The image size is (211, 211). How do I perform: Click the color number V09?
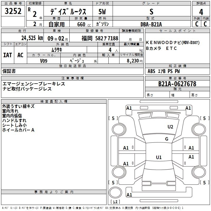44,61
